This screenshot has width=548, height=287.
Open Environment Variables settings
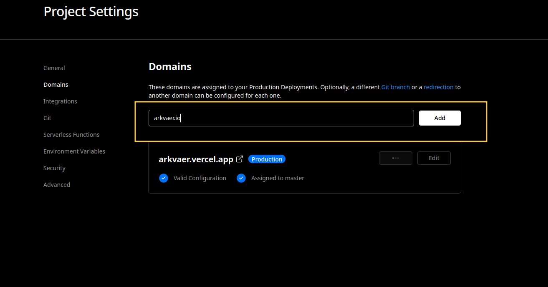pyautogui.click(x=74, y=151)
